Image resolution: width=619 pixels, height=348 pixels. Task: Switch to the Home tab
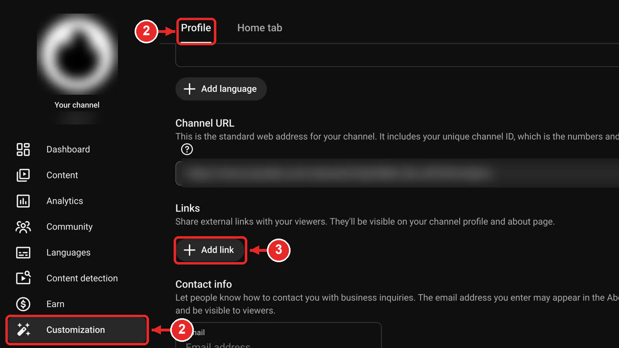click(x=260, y=28)
